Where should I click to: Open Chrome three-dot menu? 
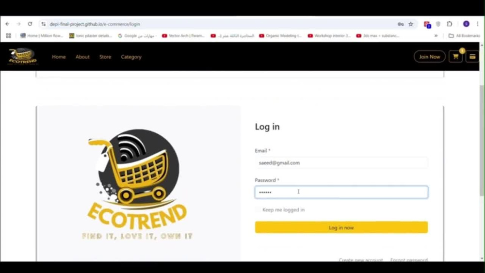[478, 24]
